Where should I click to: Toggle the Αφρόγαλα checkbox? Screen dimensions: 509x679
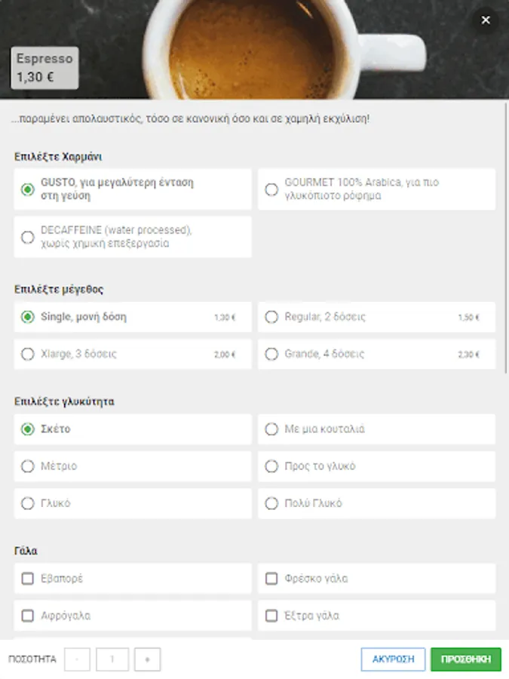[28, 616]
